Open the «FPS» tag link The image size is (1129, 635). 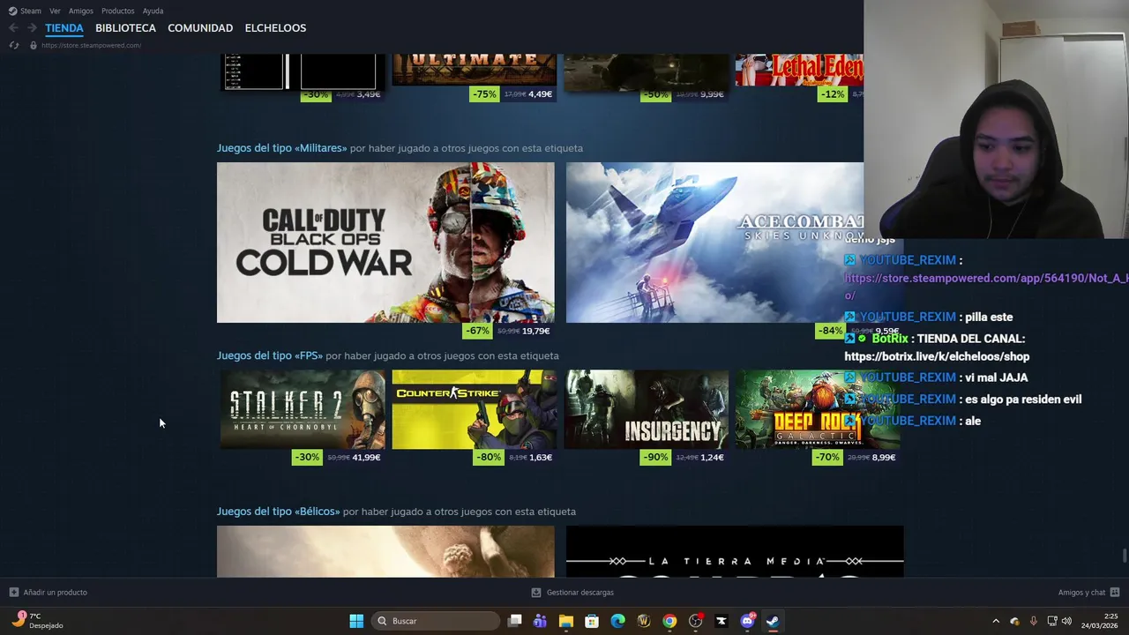(x=270, y=355)
